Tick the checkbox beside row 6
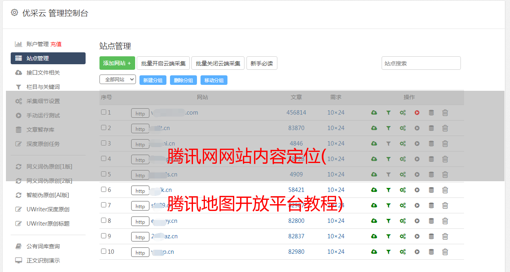The width and height of the screenshot is (510, 272). pos(104,190)
